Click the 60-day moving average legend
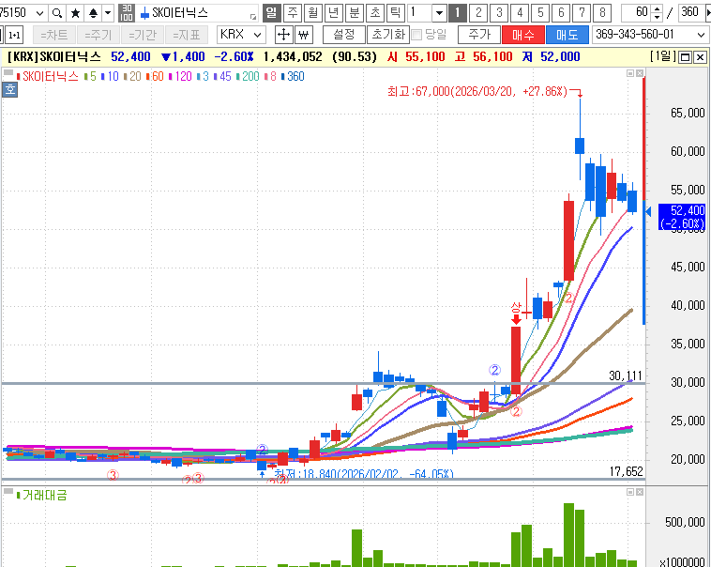Image resolution: width=711 pixels, height=567 pixels. pos(155,77)
